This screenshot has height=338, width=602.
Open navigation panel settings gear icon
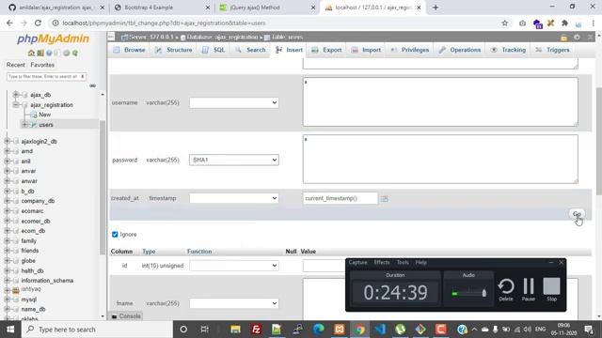click(x=67, y=53)
